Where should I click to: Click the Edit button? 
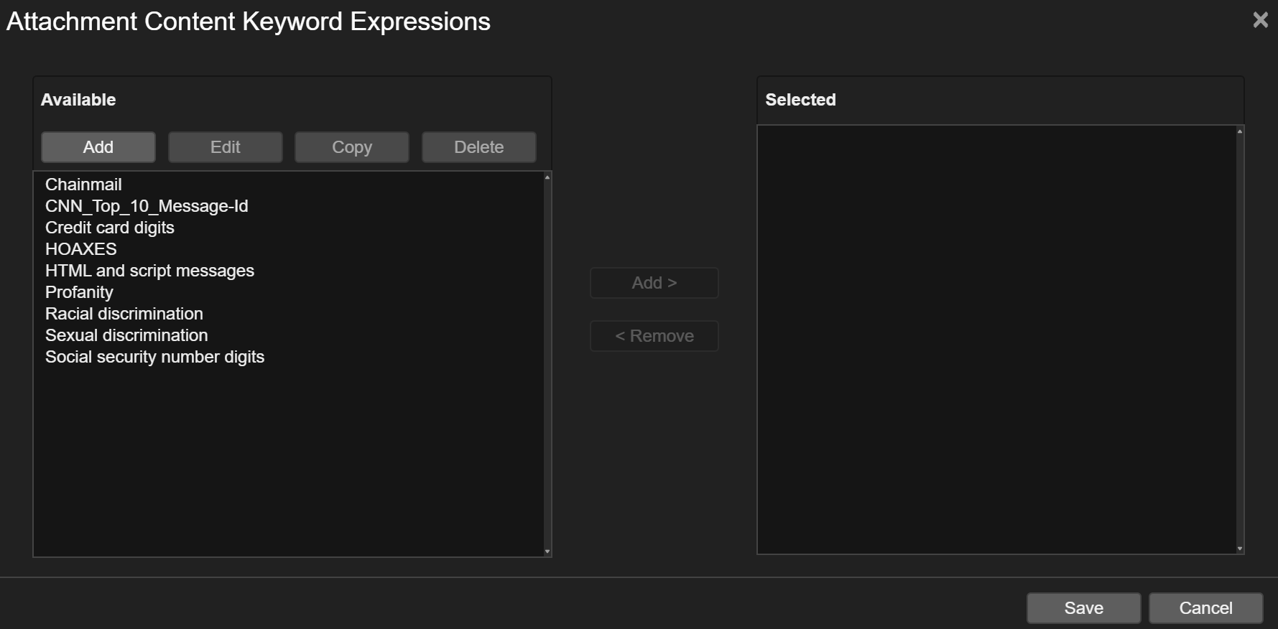click(x=225, y=147)
